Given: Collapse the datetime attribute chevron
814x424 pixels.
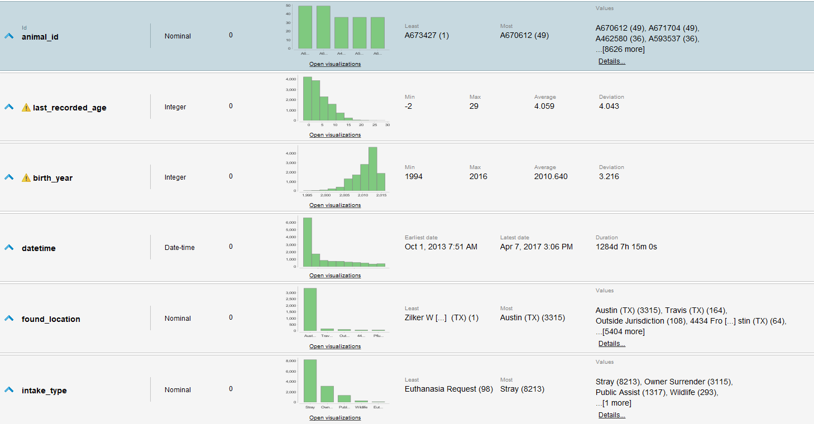Looking at the screenshot, I should [x=9, y=247].
